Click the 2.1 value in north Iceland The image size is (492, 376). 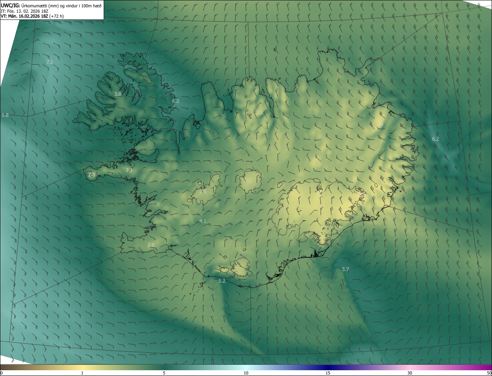[260, 113]
